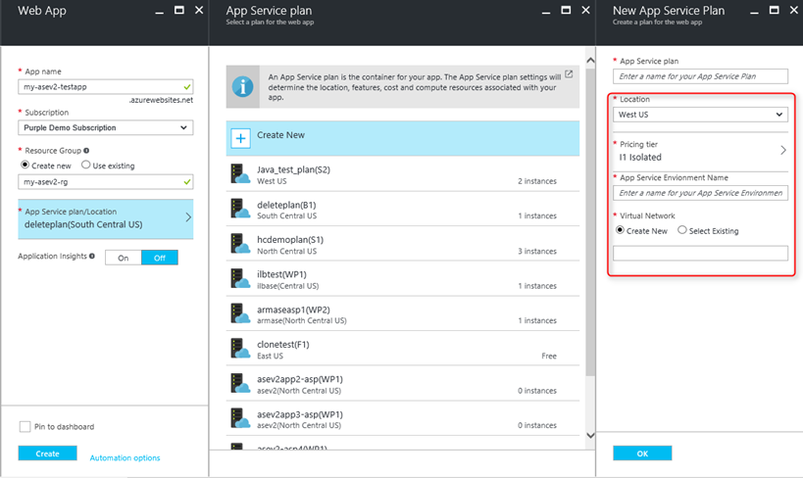Image resolution: width=803 pixels, height=478 pixels.
Task: Open the Subscription dropdown
Action: [106, 127]
